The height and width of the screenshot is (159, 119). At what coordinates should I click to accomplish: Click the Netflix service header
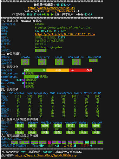[x=46, y=123]
